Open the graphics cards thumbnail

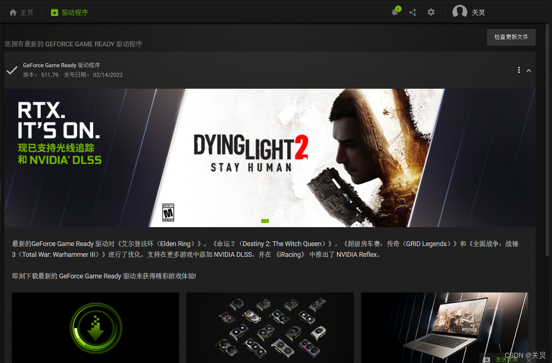(270, 328)
